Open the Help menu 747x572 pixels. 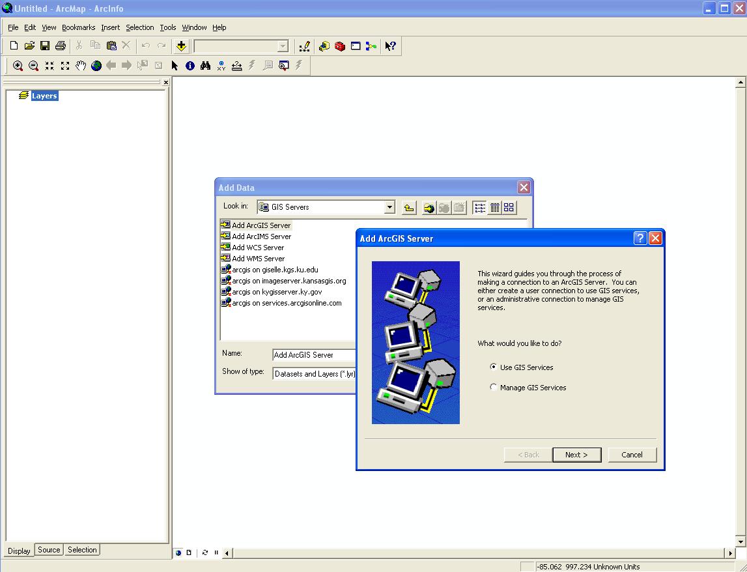[219, 27]
